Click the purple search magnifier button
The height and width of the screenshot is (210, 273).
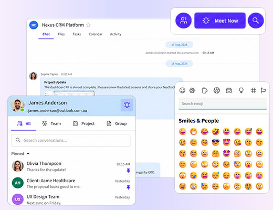(x=256, y=20)
